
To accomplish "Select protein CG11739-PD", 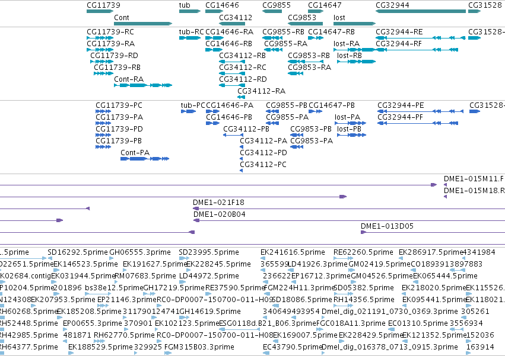I will click(x=103, y=135).
